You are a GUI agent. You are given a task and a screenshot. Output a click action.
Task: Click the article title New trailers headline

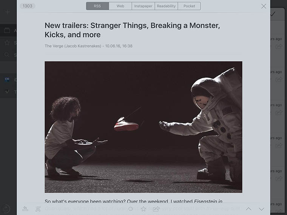click(x=132, y=30)
